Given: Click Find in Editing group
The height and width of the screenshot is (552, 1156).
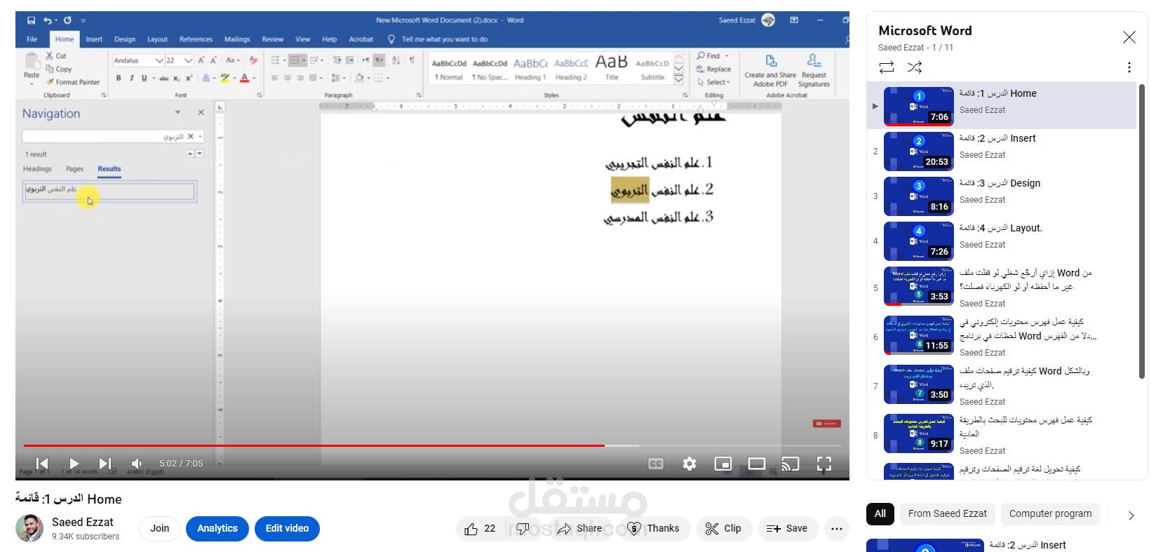Looking at the screenshot, I should pos(708,55).
